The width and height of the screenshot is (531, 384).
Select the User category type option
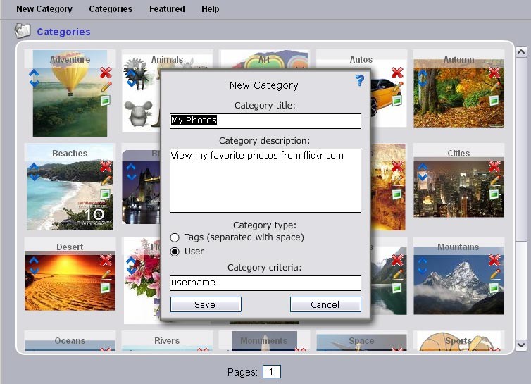coord(175,252)
